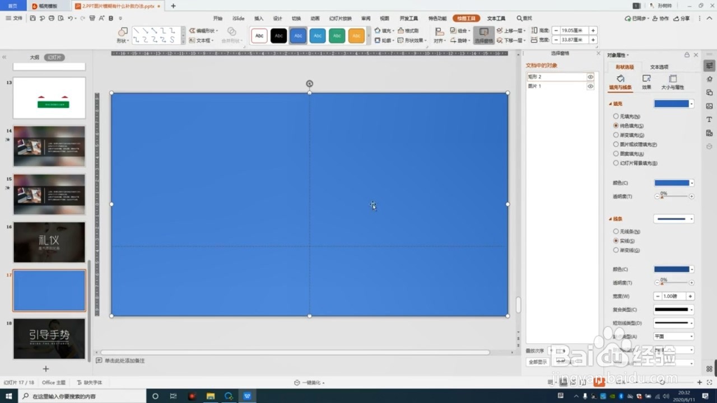Open the 设计 ribbon tab
Viewport: 717px width, 403px height.
coord(277,18)
